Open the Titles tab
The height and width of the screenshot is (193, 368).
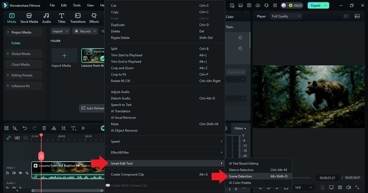[x=62, y=18]
